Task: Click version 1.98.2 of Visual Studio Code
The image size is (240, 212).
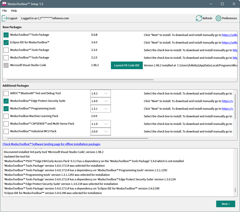Action: (95, 65)
